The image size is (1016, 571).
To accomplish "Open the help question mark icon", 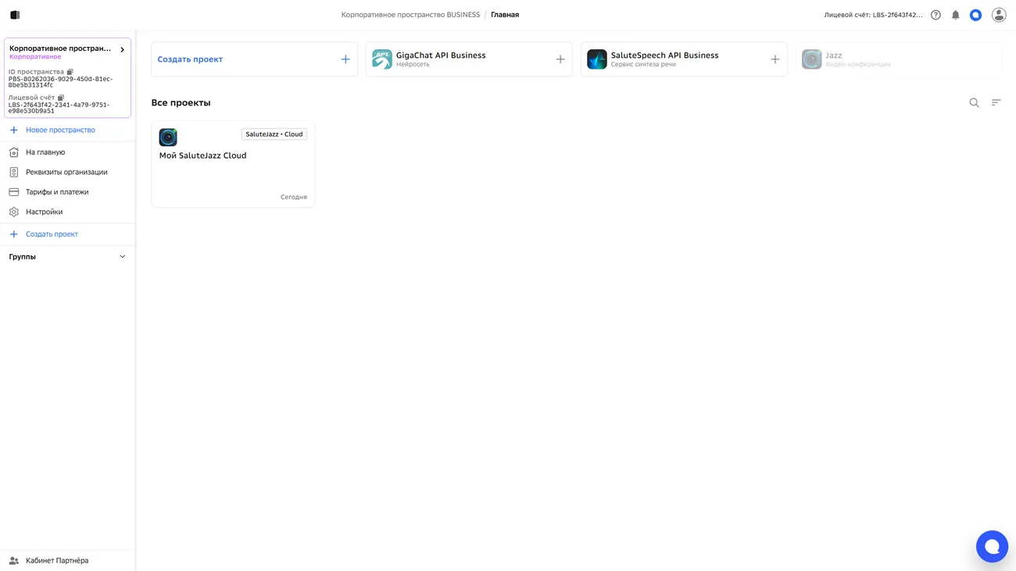I will 936,15.
